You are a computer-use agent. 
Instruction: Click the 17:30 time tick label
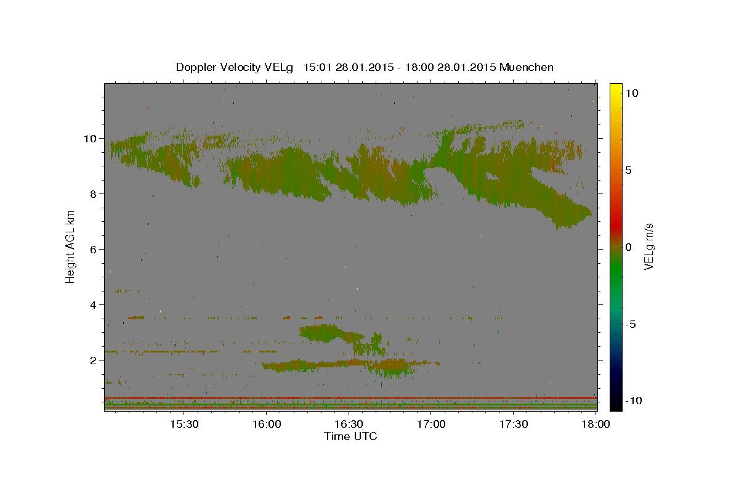tap(514, 424)
